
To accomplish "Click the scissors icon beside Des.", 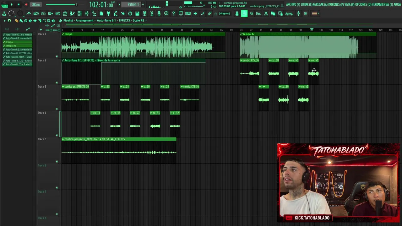I will click(x=266, y=13).
